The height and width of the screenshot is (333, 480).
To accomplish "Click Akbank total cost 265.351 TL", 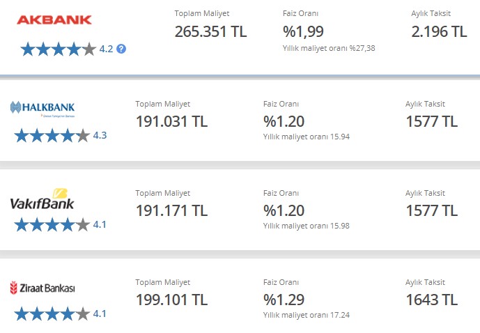I will click(x=210, y=31).
